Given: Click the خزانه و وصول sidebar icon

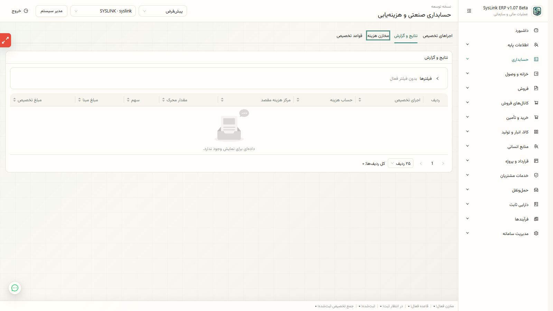Looking at the screenshot, I should (536, 74).
